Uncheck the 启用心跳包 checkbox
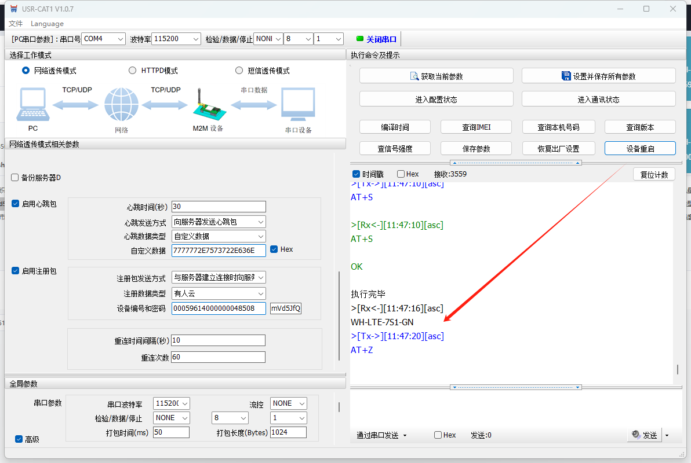Viewport: 691px width, 463px height. pyautogui.click(x=16, y=204)
